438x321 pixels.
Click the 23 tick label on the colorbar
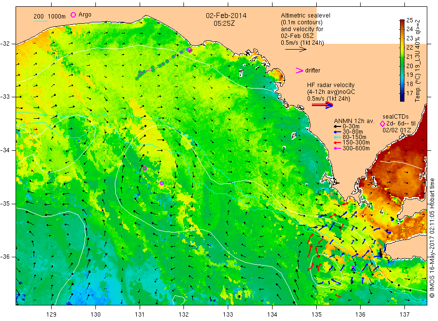(409, 38)
